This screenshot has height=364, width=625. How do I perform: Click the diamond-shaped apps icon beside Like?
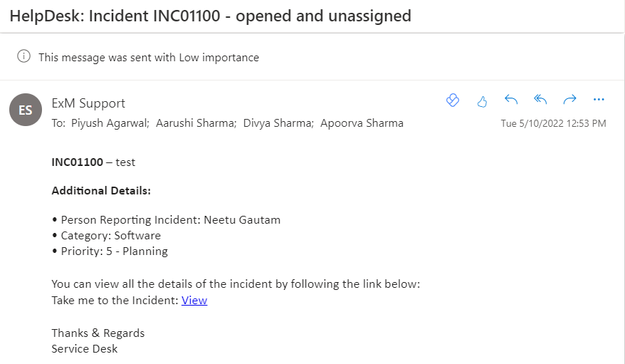[453, 100]
